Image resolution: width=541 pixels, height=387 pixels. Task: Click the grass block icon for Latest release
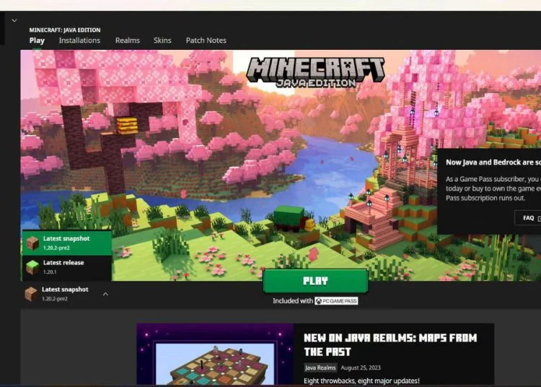coord(32,267)
